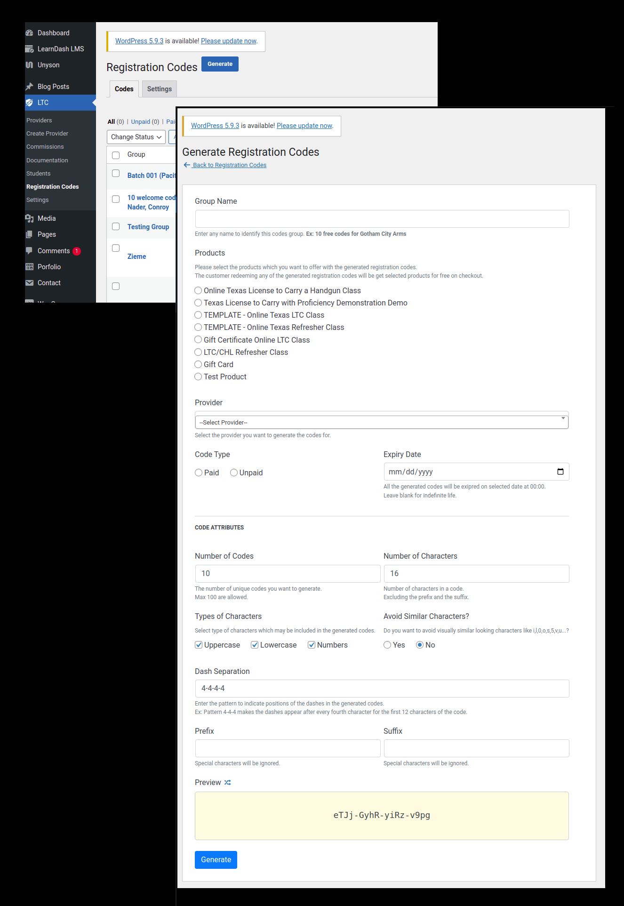Click the Contact envelope icon
The image size is (624, 906).
pos(29,283)
